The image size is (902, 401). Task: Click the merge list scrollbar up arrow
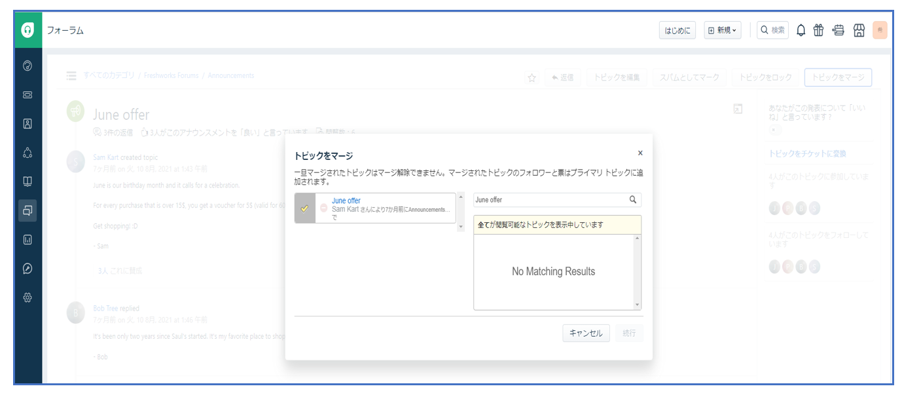(460, 197)
